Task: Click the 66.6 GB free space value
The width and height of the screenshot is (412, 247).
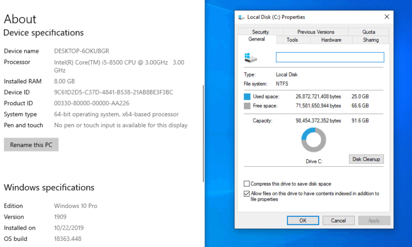Action: (360, 106)
